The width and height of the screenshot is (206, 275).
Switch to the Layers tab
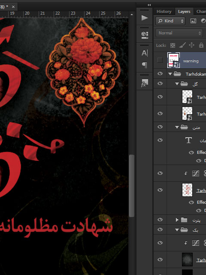click(x=184, y=12)
